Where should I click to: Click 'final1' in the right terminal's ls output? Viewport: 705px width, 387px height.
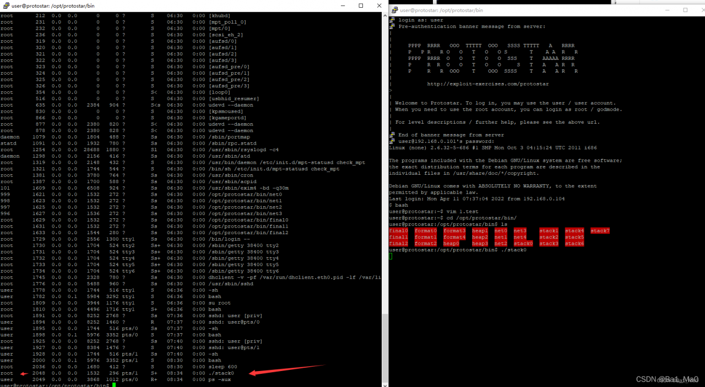pyautogui.click(x=398, y=237)
